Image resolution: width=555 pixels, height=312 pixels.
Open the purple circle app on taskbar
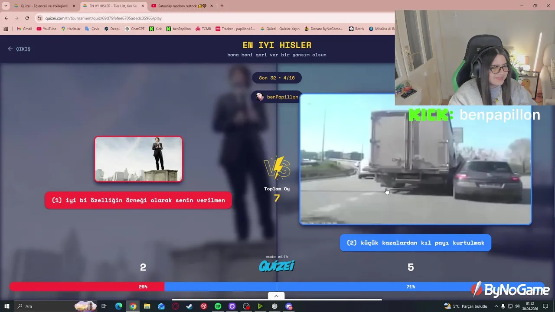click(x=232, y=306)
